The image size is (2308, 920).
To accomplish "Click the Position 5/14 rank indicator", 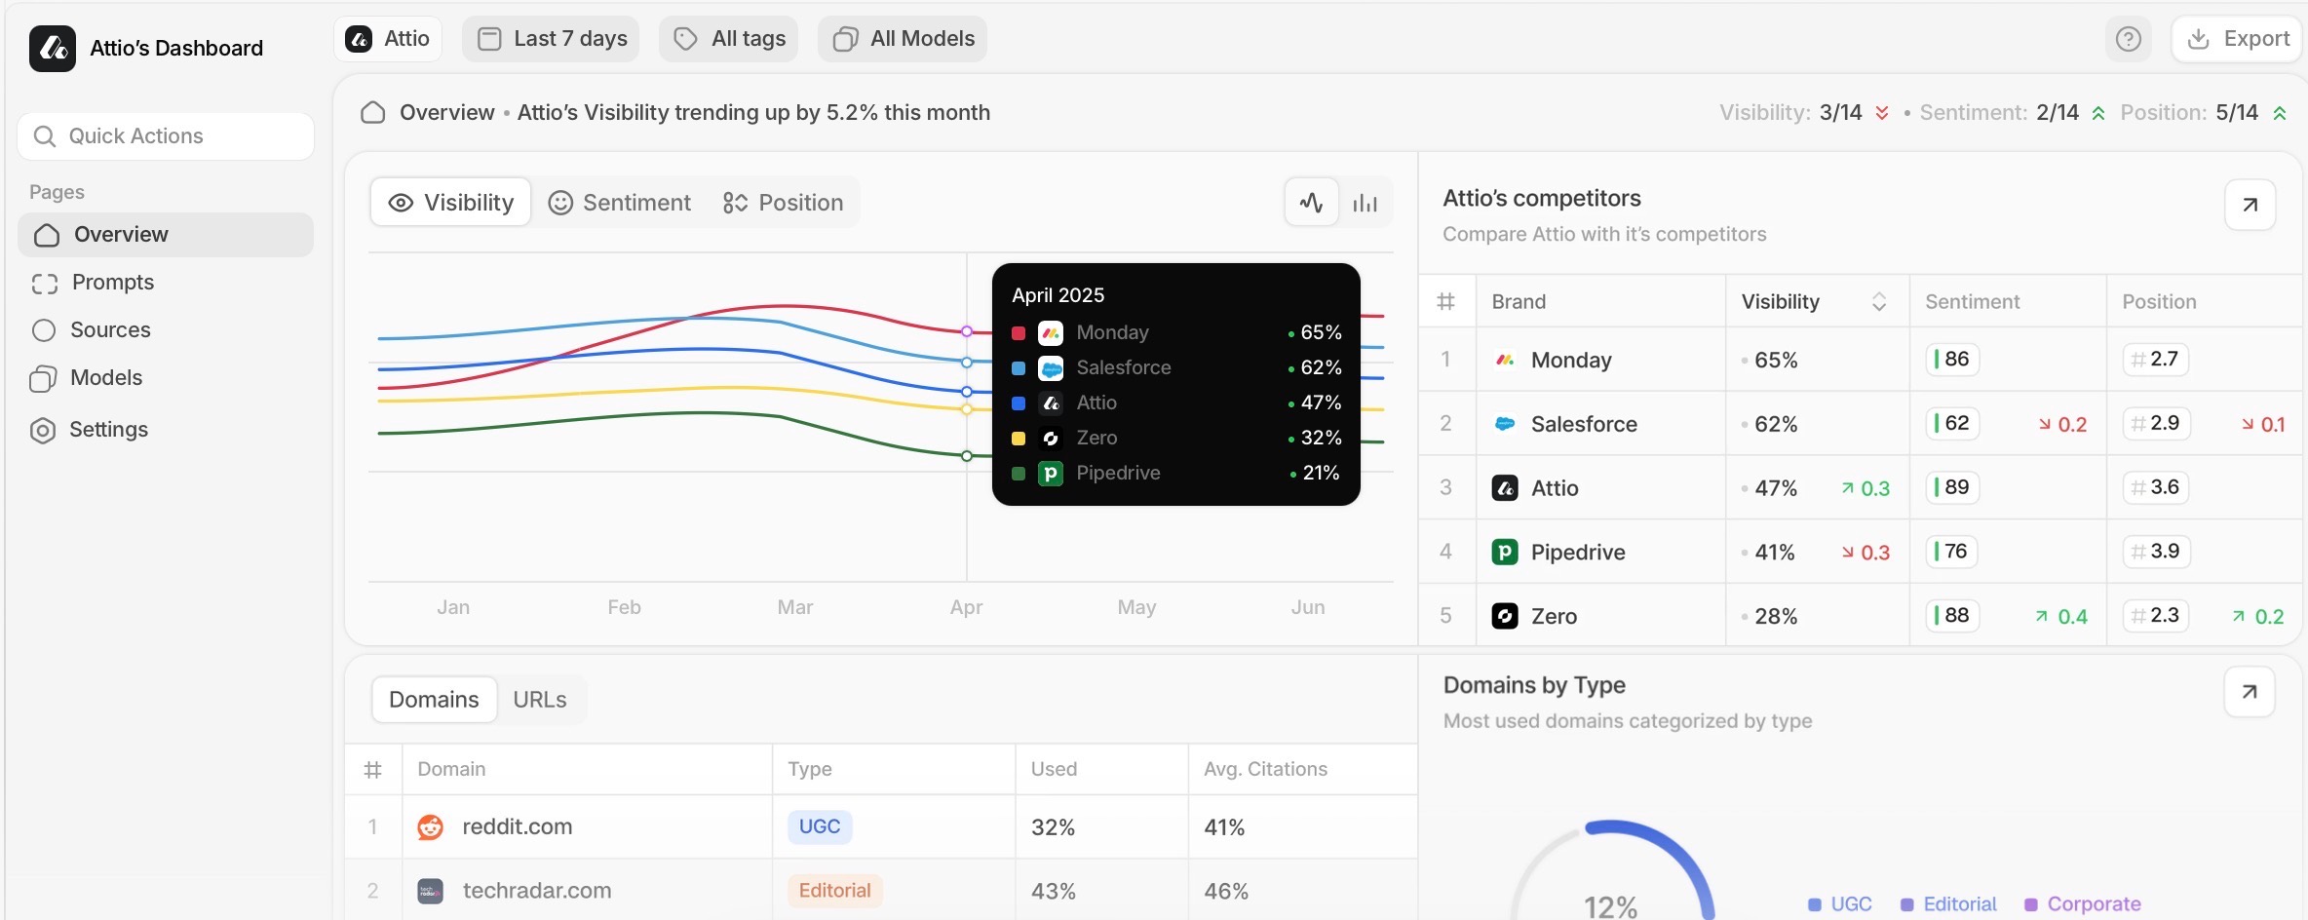I will [2204, 113].
